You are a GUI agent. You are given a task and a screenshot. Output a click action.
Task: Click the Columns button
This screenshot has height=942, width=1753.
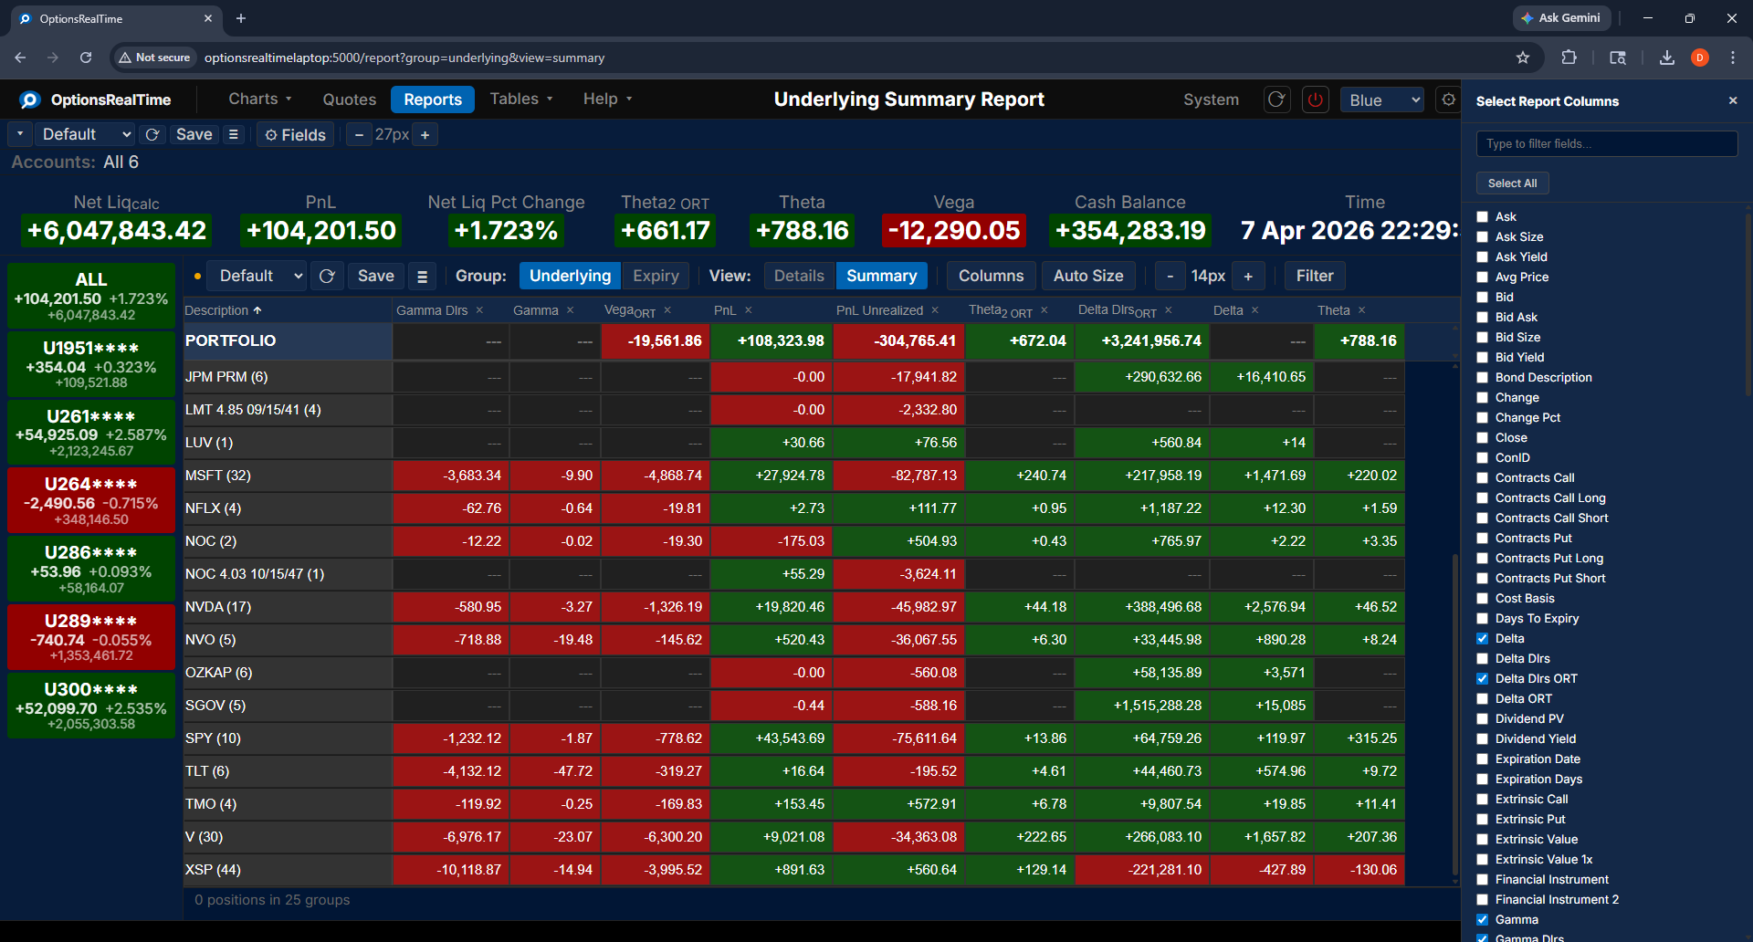[x=991, y=276]
